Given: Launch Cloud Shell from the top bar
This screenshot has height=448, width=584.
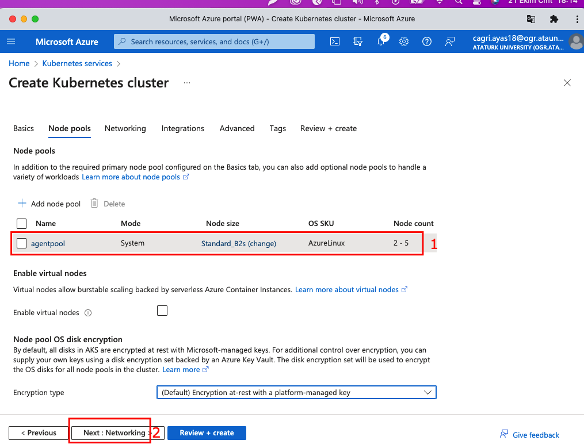Looking at the screenshot, I should [335, 41].
